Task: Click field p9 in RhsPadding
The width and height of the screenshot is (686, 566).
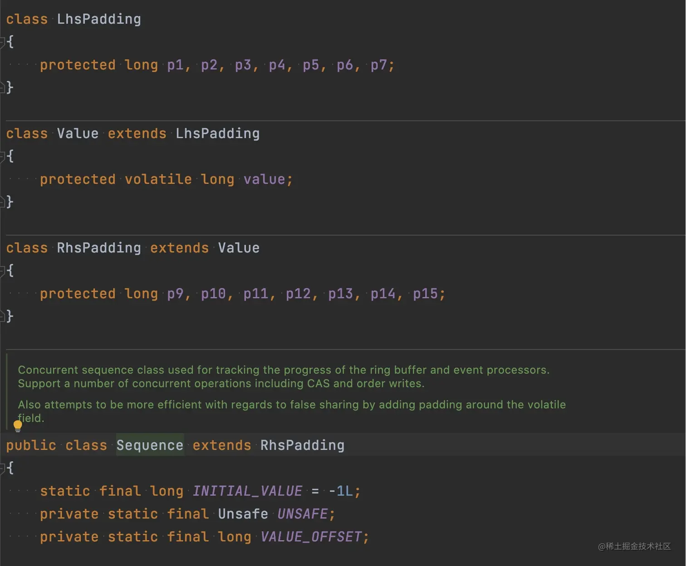Action: [x=175, y=293]
